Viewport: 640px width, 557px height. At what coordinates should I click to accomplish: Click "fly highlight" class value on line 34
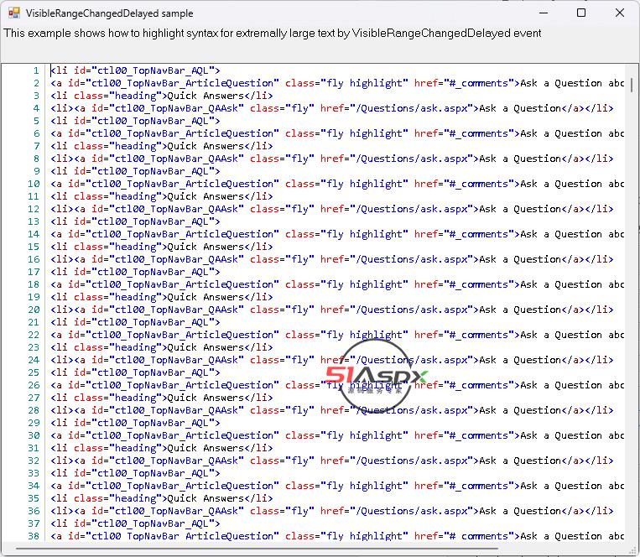(x=364, y=486)
